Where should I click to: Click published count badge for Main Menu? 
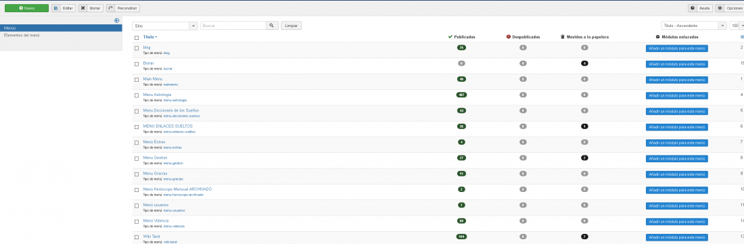461,79
